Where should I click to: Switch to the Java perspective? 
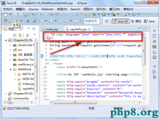click(149, 21)
